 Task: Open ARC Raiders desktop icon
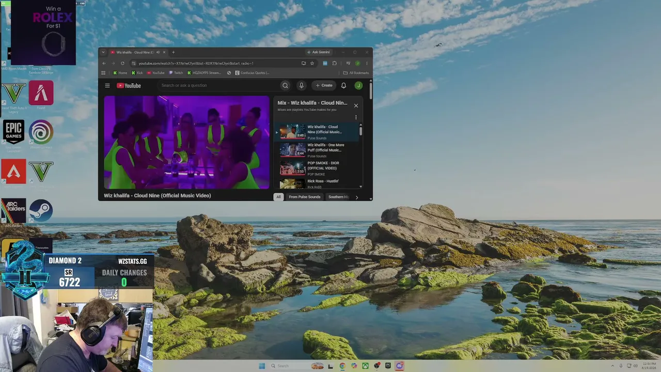point(14,213)
